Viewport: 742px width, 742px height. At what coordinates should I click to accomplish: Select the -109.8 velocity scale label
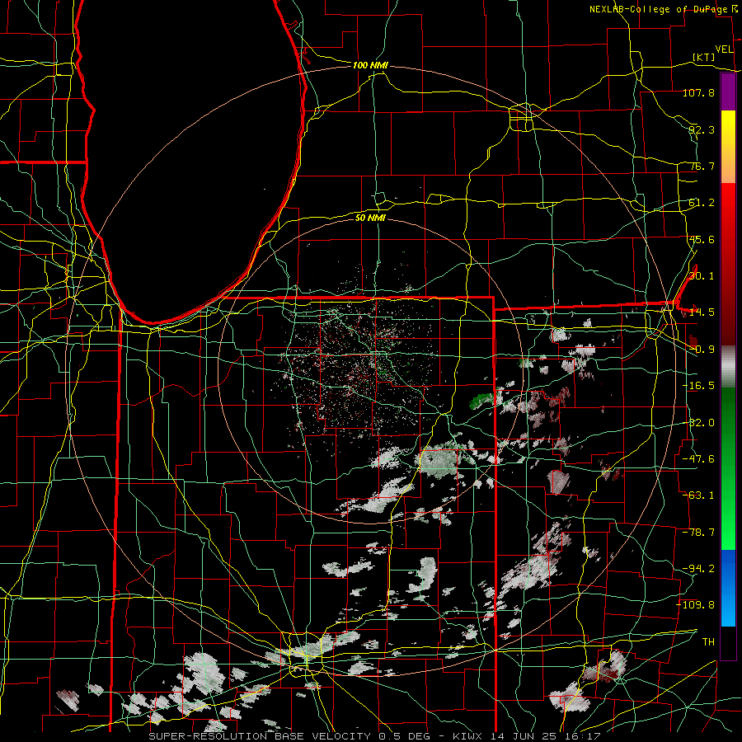coord(696,605)
